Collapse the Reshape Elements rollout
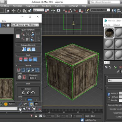The height and width of the screenshot is (122, 122). 17,45
